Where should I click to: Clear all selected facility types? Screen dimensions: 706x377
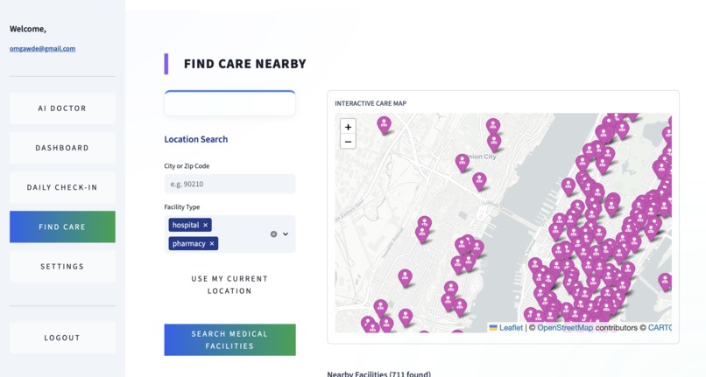pyautogui.click(x=273, y=234)
